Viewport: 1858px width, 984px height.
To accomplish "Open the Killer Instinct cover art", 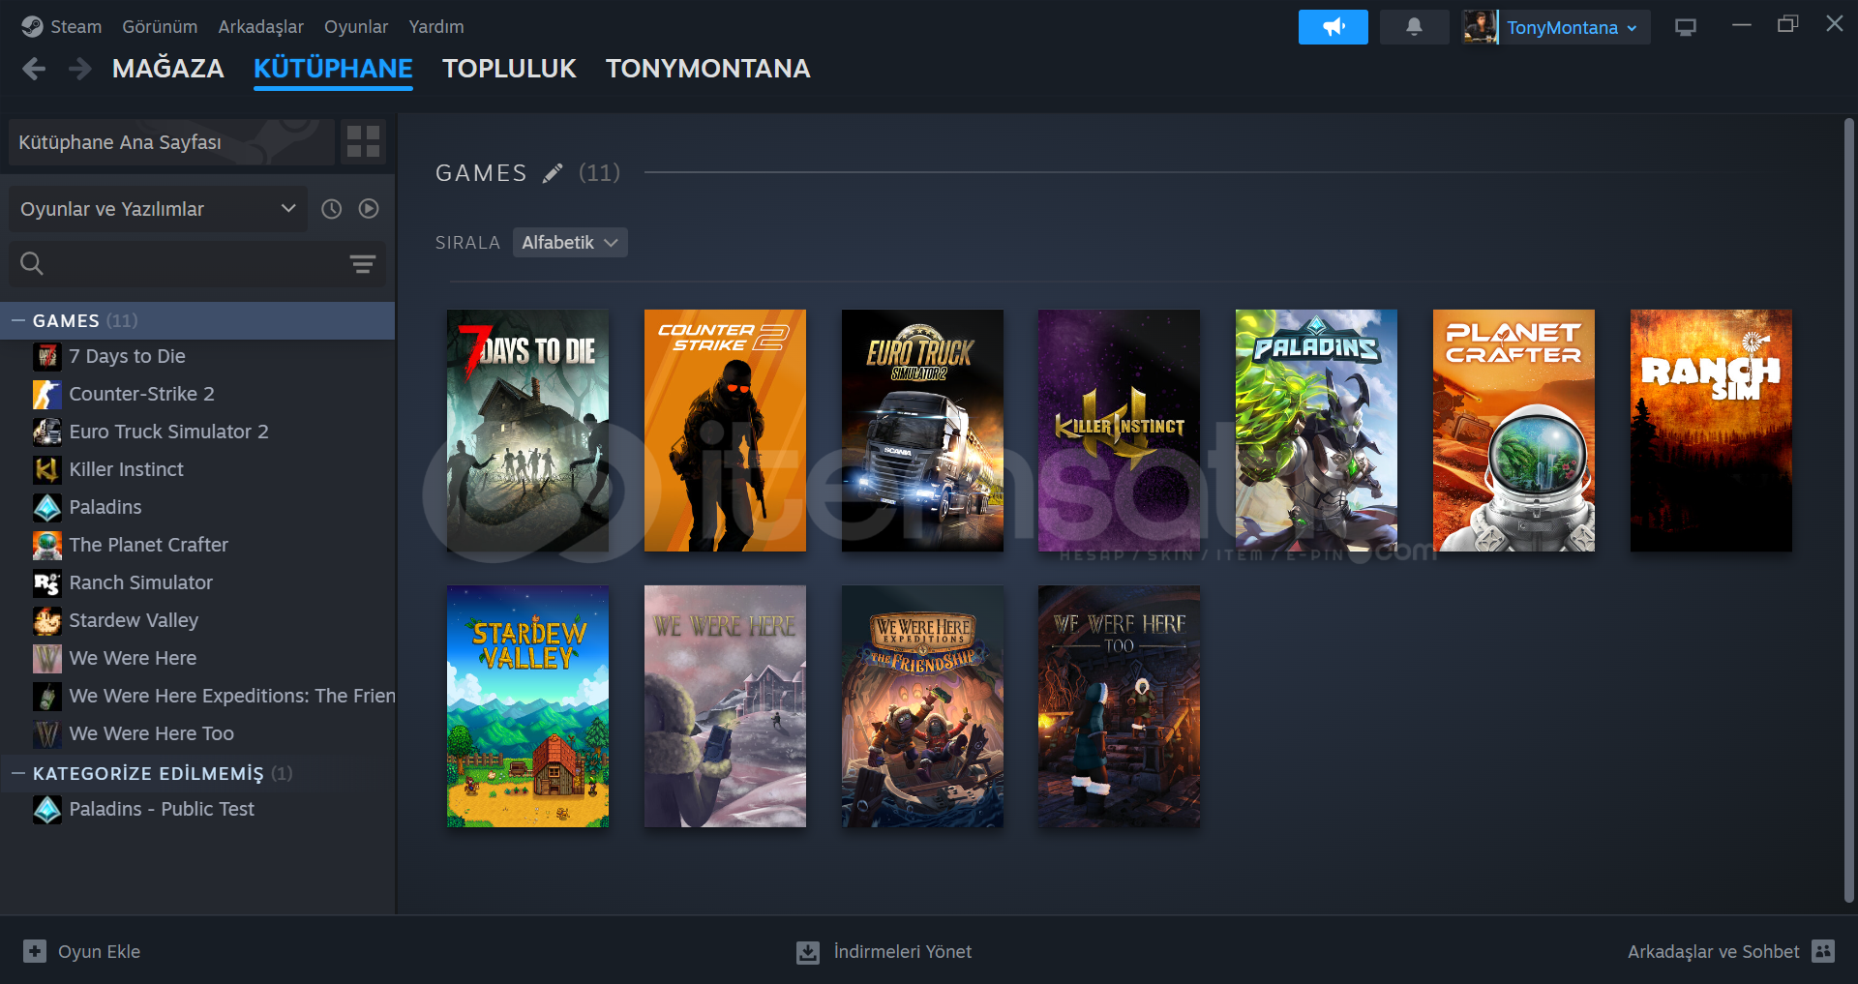I will (x=1119, y=431).
